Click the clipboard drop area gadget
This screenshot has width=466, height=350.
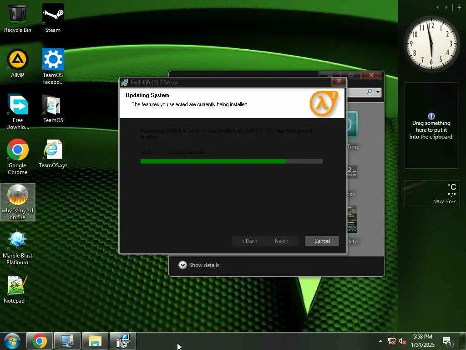(431, 125)
